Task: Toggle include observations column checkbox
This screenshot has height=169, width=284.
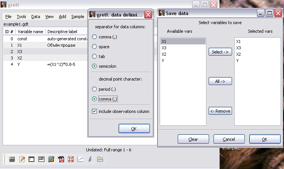Action: tap(95, 111)
